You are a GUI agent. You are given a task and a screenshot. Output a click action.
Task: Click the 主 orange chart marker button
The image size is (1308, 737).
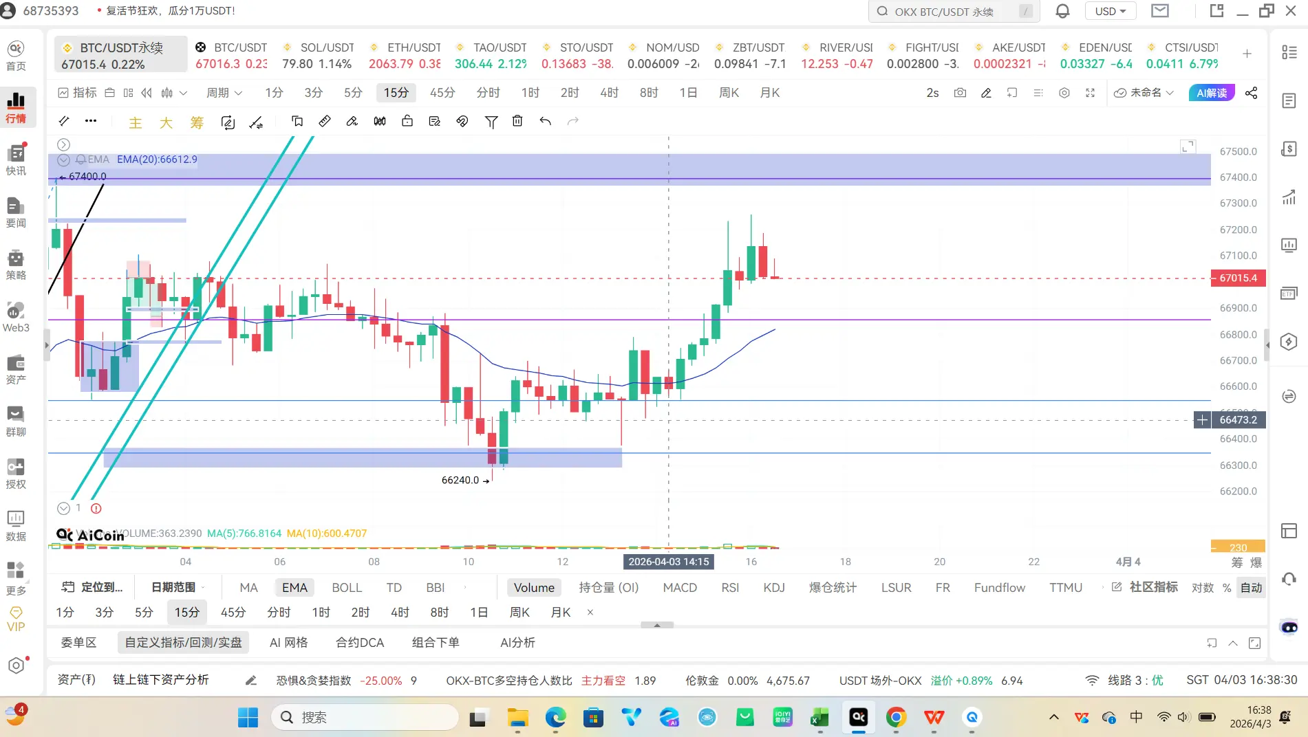pos(136,122)
